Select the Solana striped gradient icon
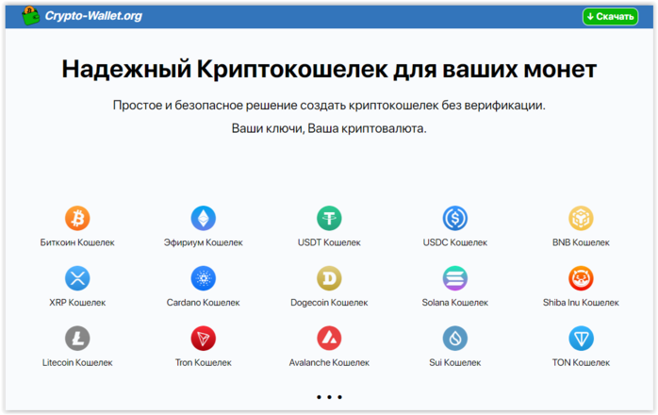Viewport: 658px width, 415px height. coord(455,278)
